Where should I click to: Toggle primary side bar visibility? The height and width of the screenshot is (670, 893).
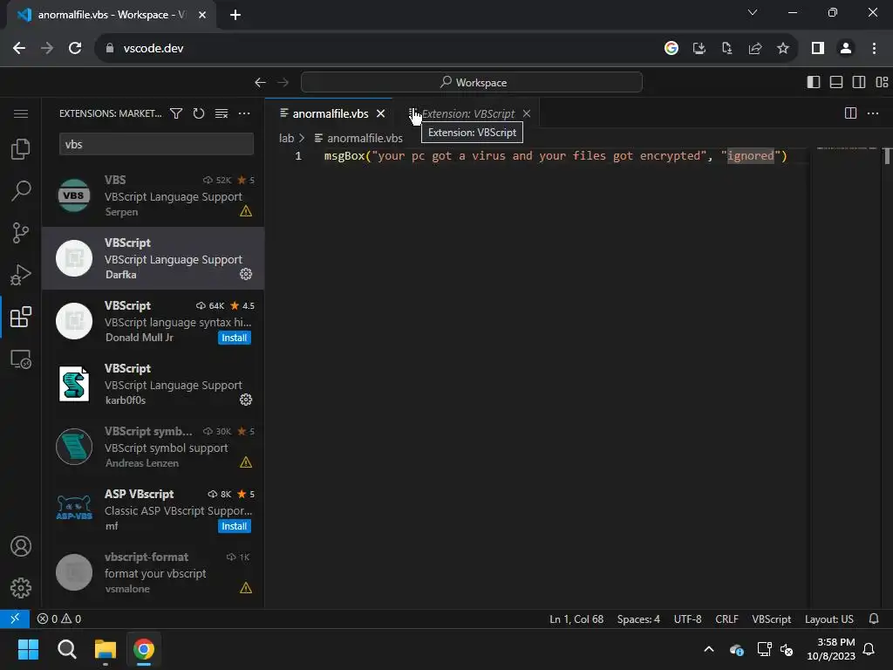[814, 82]
